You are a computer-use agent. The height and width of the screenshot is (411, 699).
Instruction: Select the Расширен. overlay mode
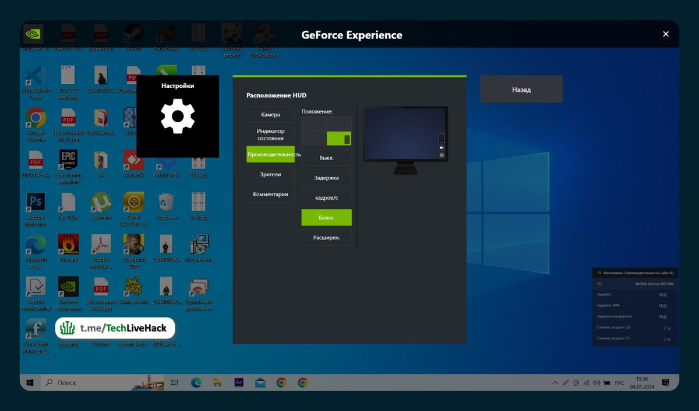pos(326,237)
